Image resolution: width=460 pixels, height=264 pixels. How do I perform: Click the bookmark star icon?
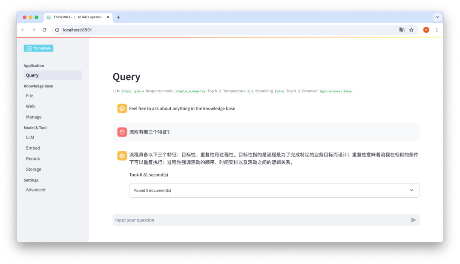[411, 30]
